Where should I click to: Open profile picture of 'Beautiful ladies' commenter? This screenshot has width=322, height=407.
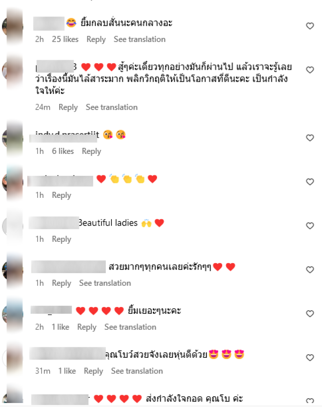click(13, 226)
